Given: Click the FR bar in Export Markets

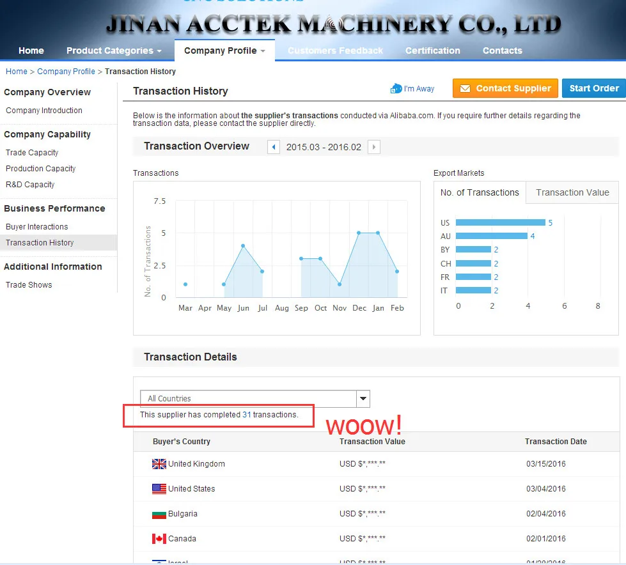Looking at the screenshot, I should click(x=473, y=277).
